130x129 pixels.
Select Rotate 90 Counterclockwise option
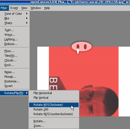(x=54, y=114)
